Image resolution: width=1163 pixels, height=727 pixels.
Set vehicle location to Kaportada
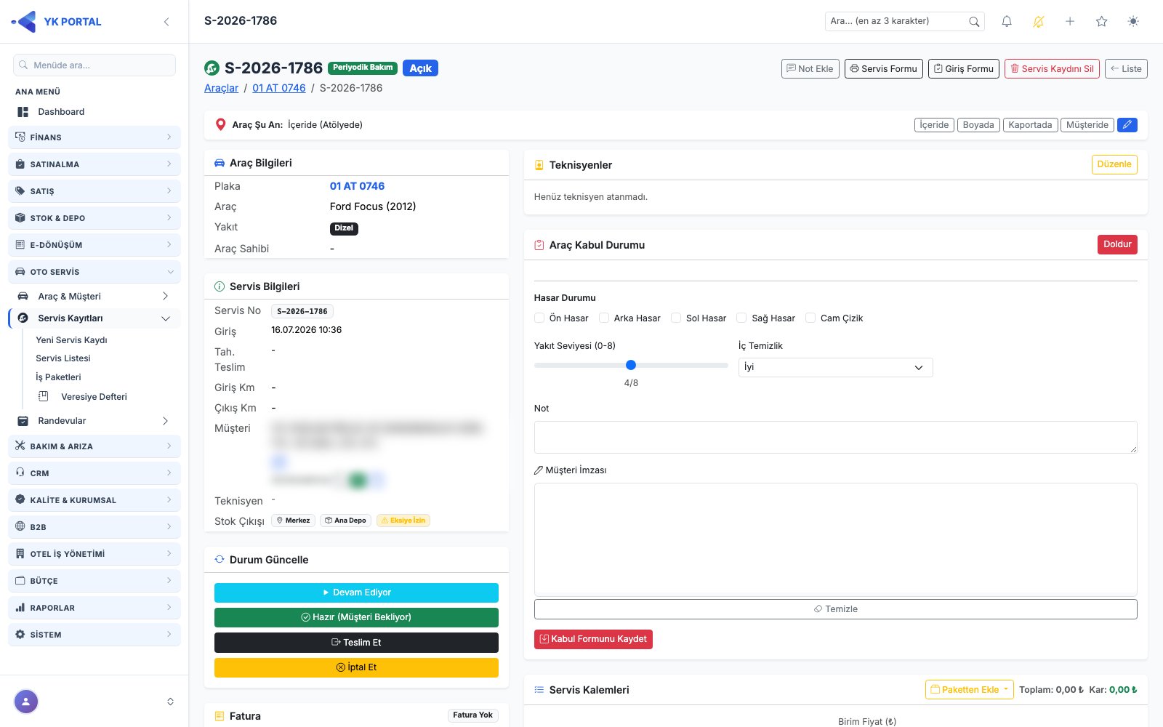click(1030, 125)
